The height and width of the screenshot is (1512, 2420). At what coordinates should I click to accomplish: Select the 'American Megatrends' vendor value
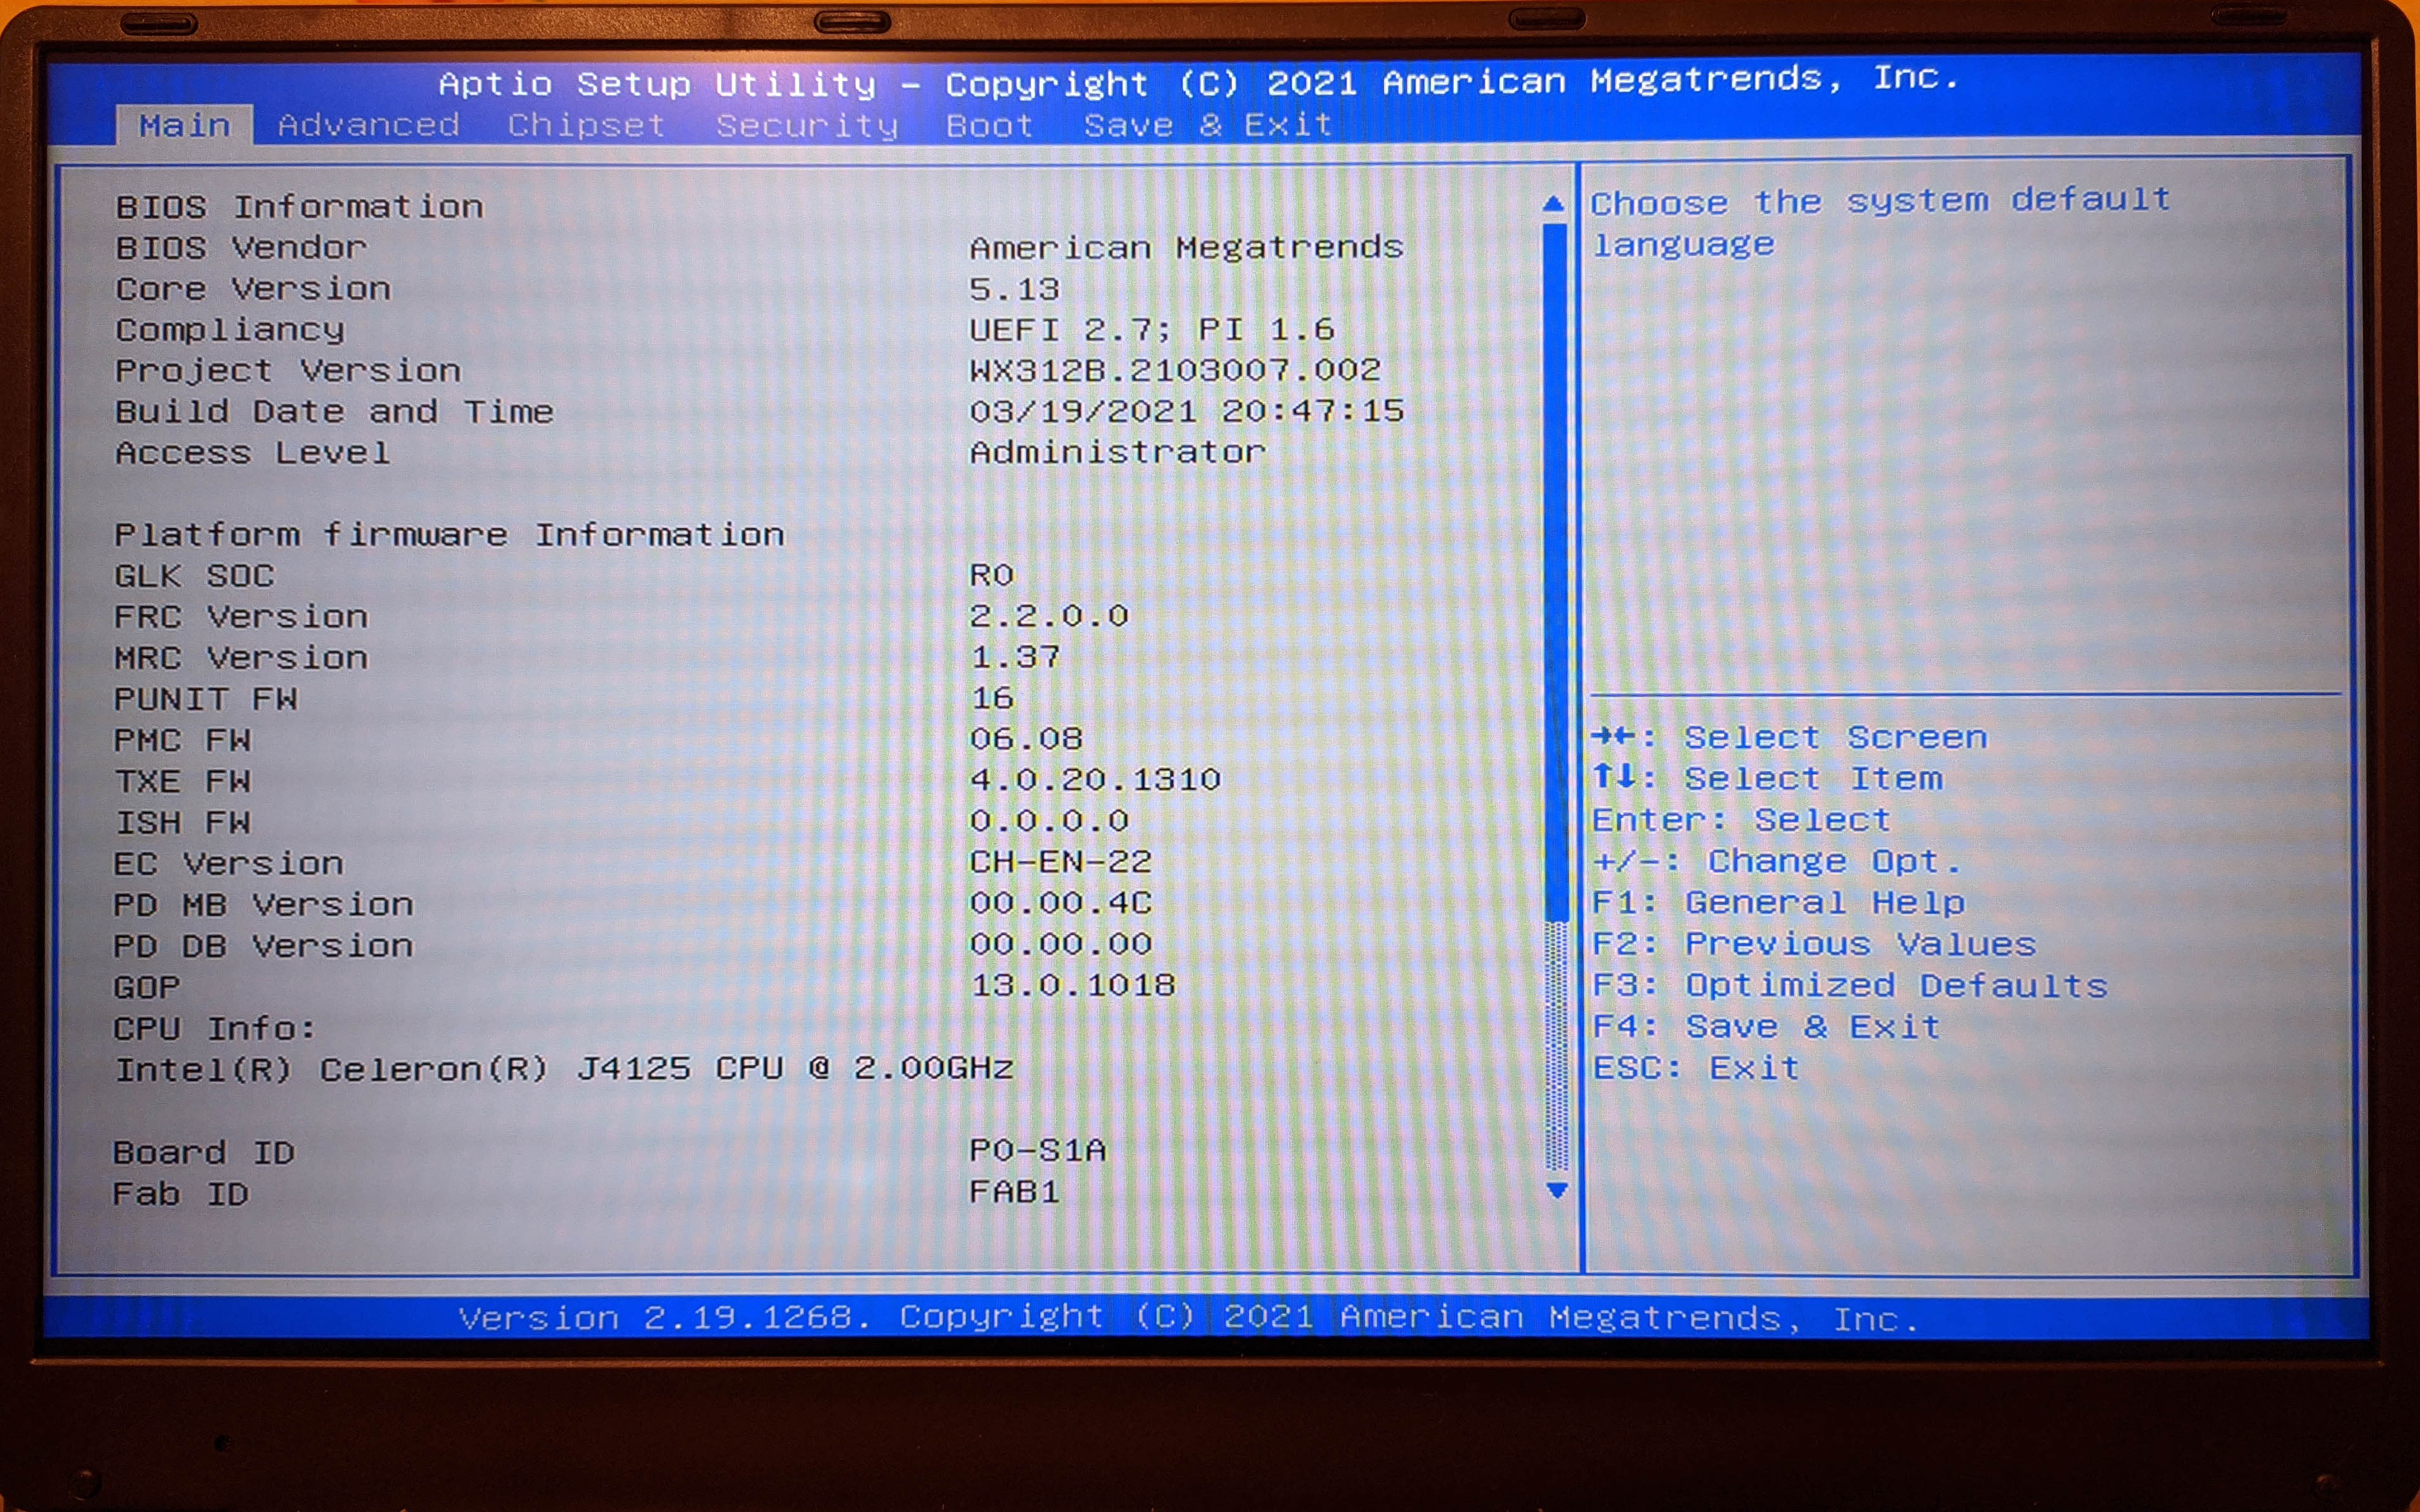click(x=1187, y=247)
